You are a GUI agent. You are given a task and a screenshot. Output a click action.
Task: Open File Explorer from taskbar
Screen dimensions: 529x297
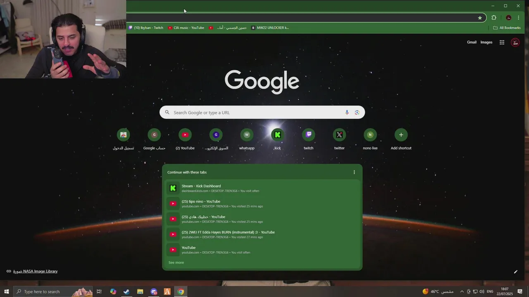point(140,292)
